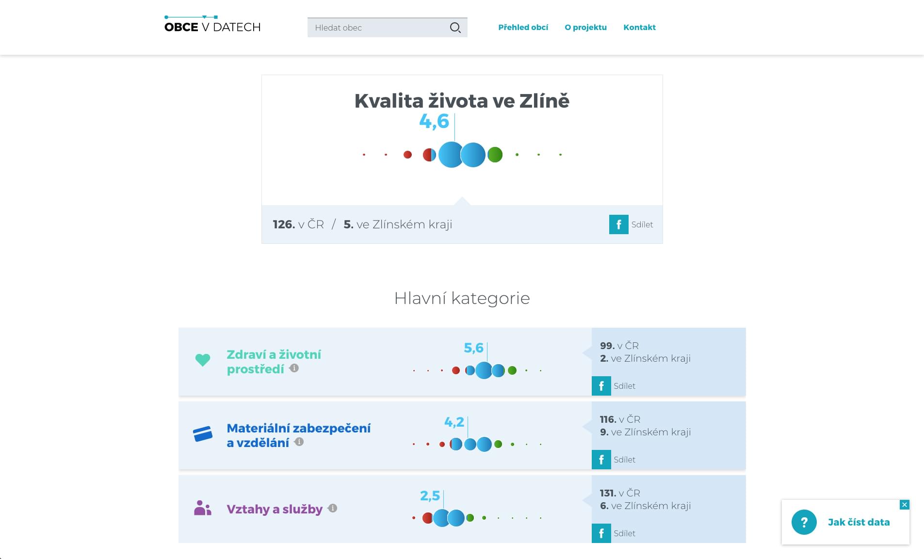Viewport: 924px width, 559px height.
Task: Open Materiální zabezpečení a vzdělání category
Action: [298, 435]
